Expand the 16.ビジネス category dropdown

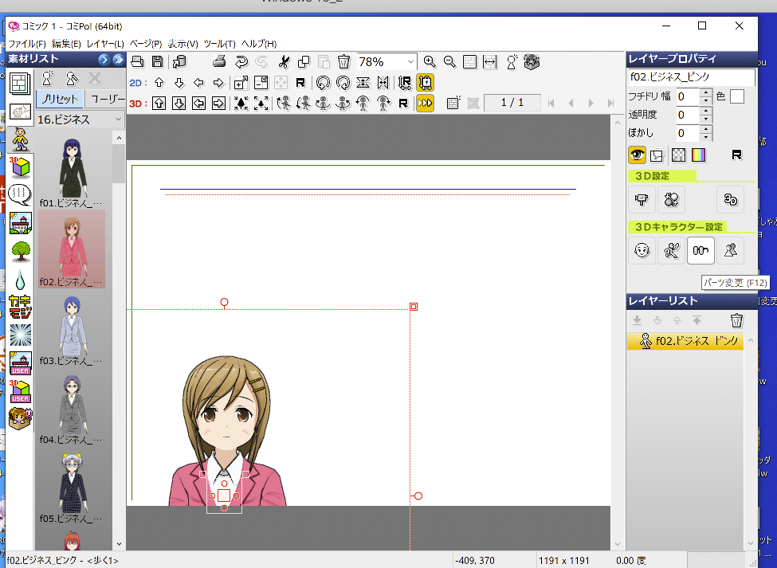118,119
